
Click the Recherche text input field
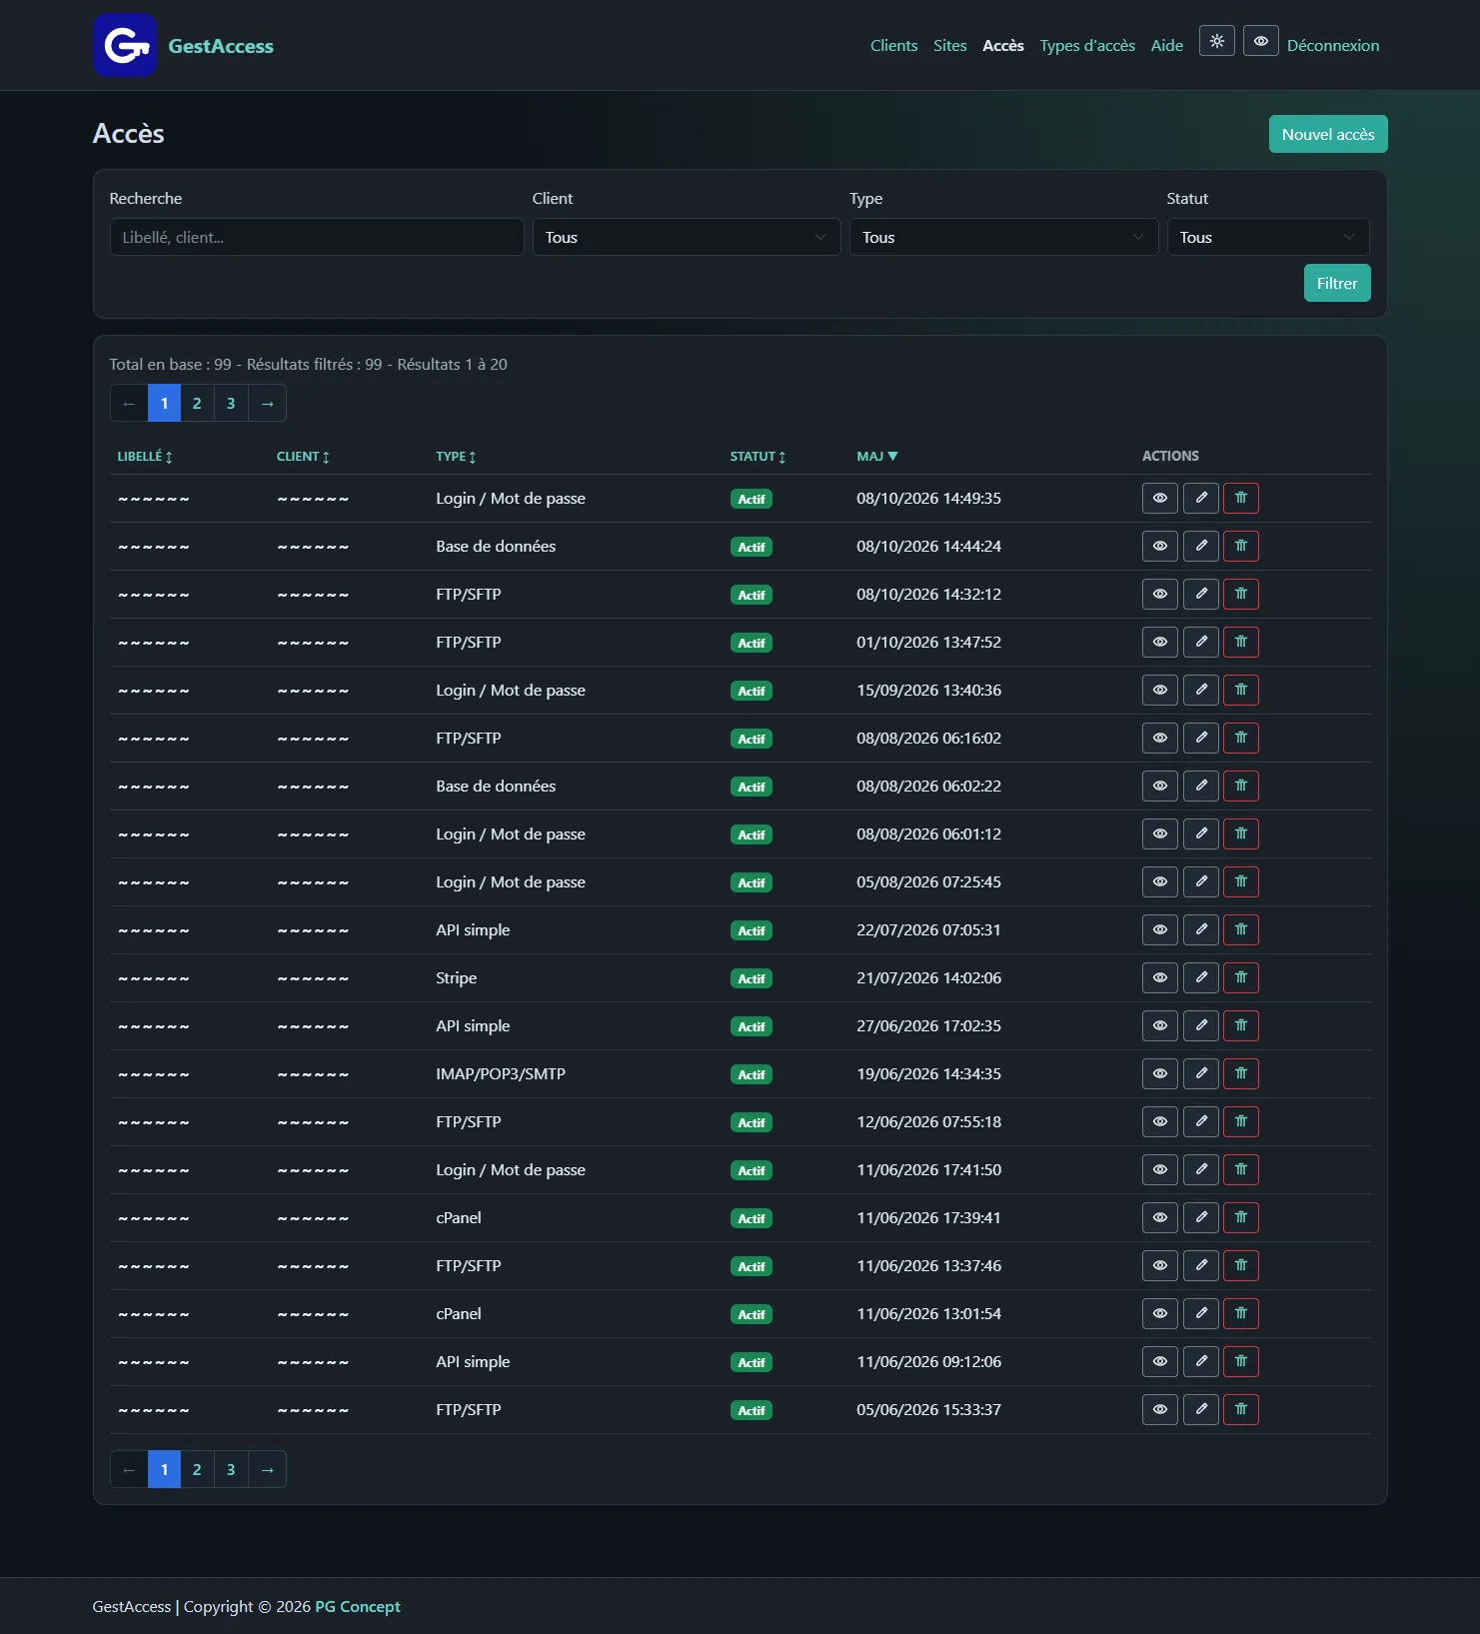pos(317,237)
